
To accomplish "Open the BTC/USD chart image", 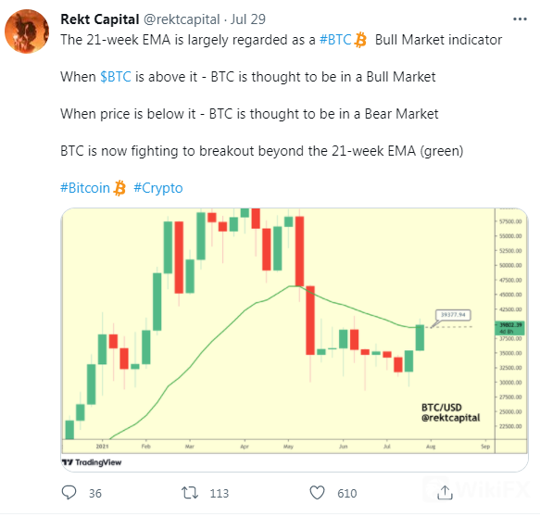I will coord(295,340).
